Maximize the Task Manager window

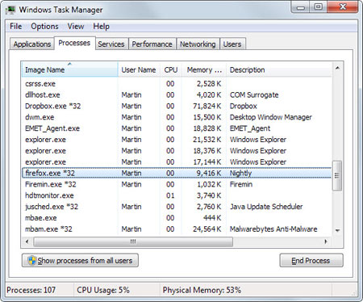319,7
